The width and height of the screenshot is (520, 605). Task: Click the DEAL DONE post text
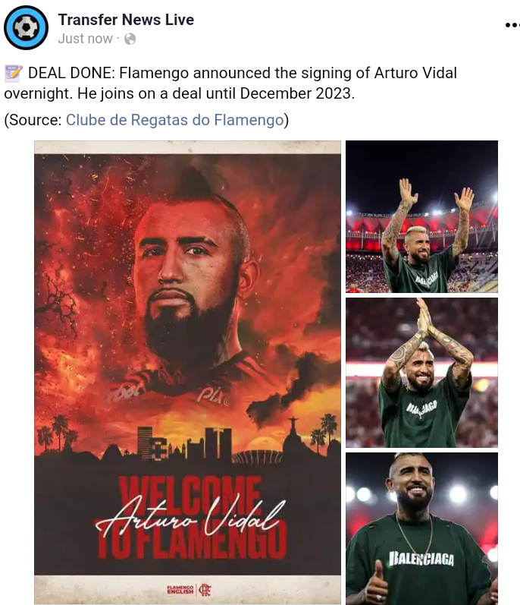[230, 84]
